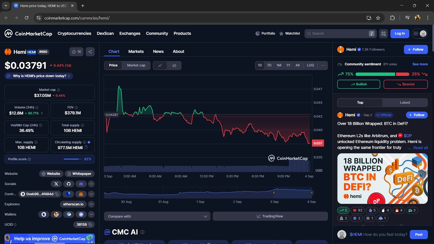
Task: Open the Cryptocurrencies nav menu
Action: pos(74,34)
